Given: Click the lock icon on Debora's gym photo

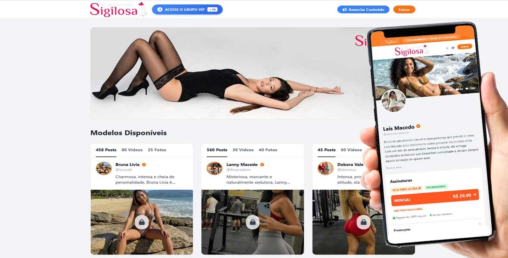Looking at the screenshot, I should (363, 222).
